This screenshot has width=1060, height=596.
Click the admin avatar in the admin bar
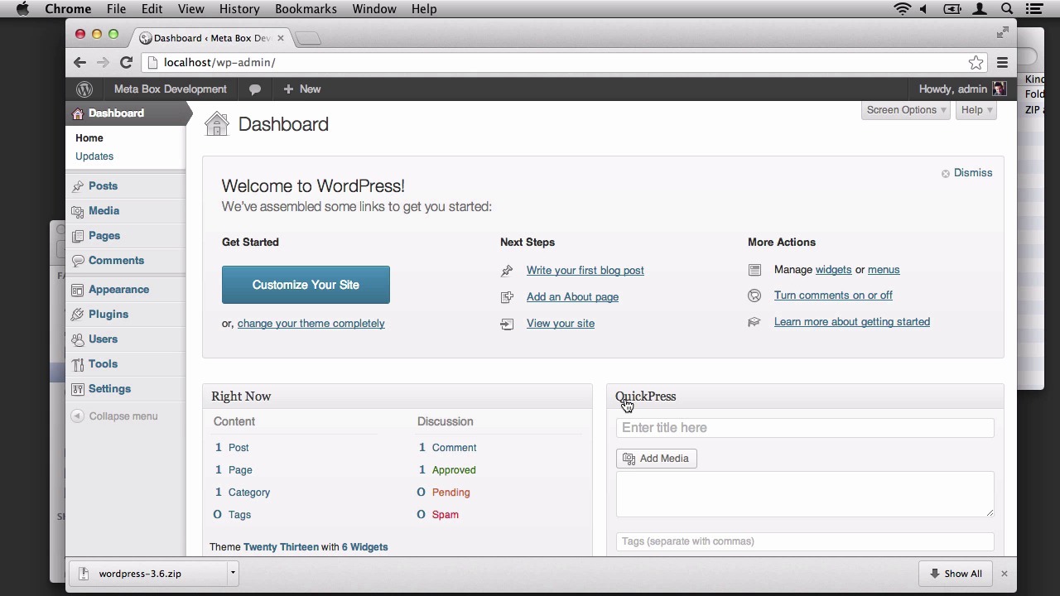[1000, 89]
